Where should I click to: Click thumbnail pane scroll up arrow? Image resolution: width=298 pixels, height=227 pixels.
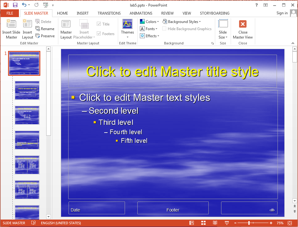click(x=48, y=49)
